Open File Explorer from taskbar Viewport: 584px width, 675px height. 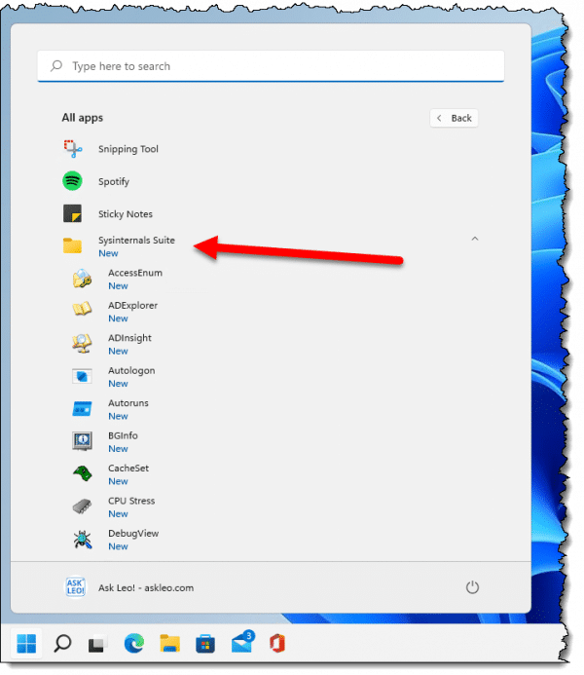(170, 644)
